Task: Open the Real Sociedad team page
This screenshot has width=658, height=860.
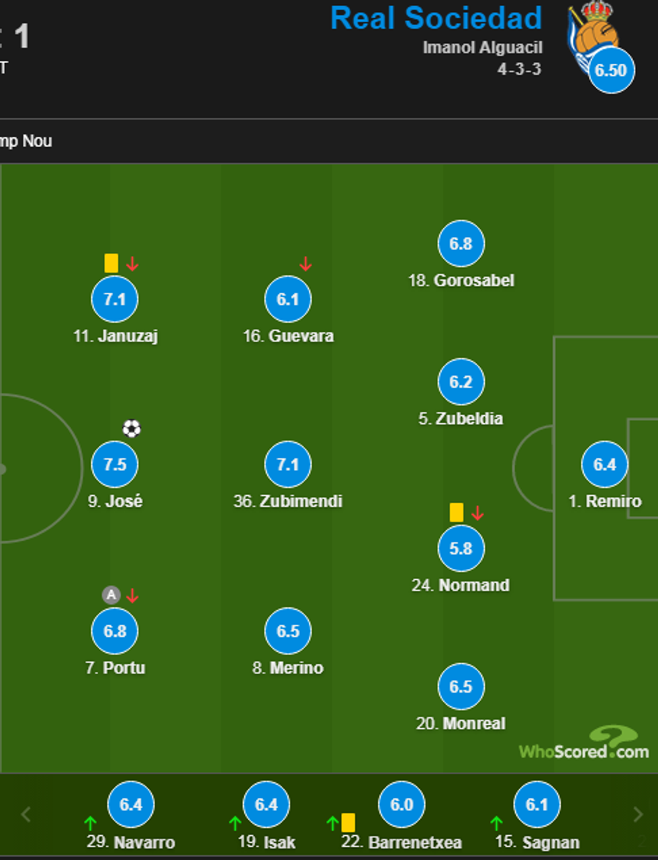Action: (436, 19)
